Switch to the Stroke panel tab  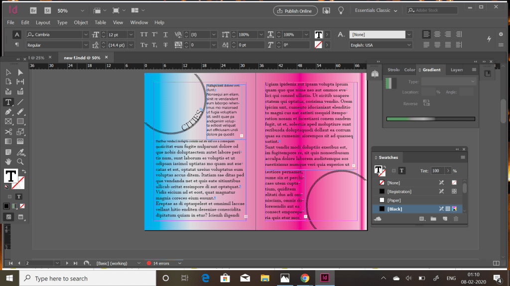coord(393,70)
